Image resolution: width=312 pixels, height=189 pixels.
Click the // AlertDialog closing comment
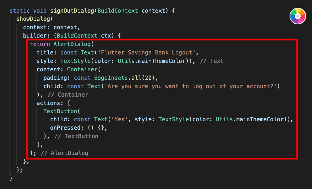(x=64, y=153)
